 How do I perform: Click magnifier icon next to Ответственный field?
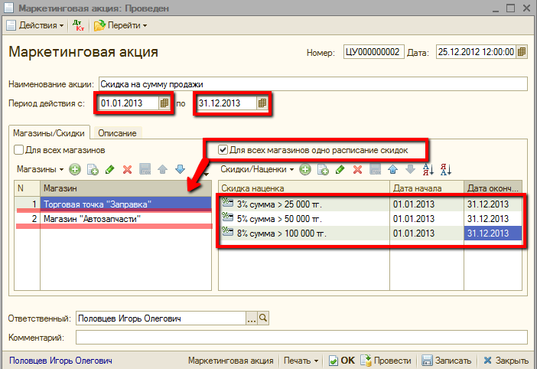coord(264,318)
